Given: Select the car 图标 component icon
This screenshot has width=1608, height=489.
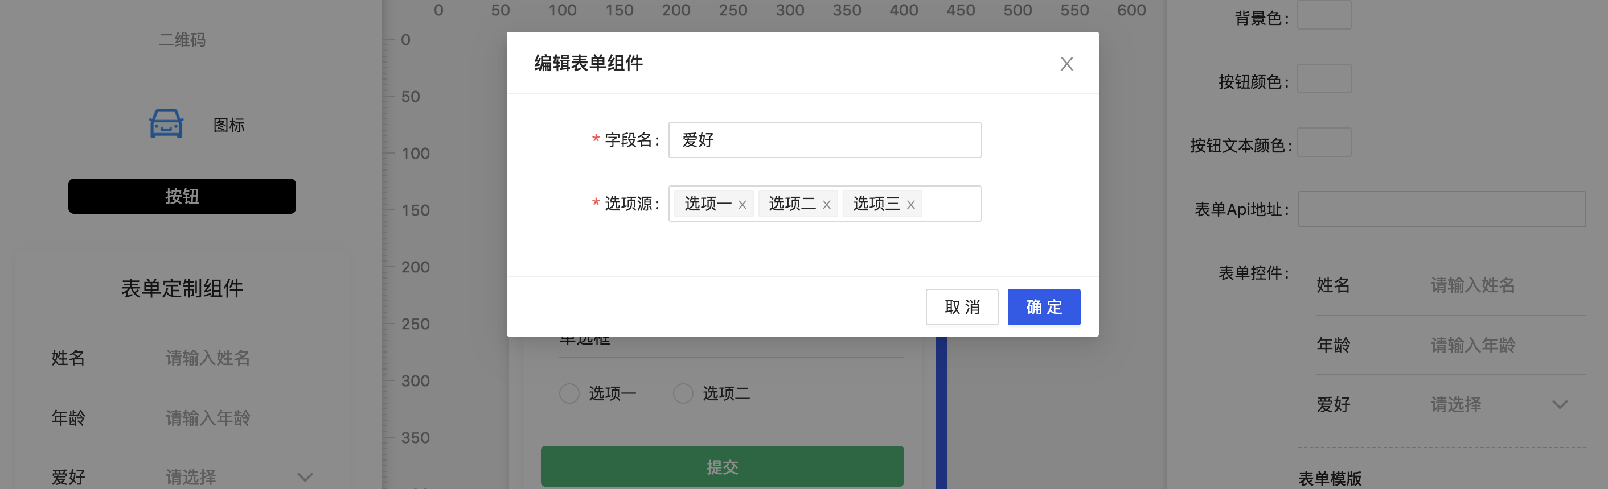Looking at the screenshot, I should coord(166,124).
